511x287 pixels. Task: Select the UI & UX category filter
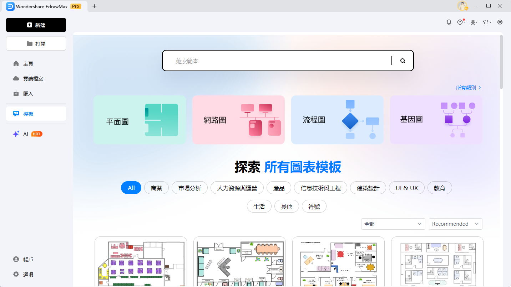406,188
